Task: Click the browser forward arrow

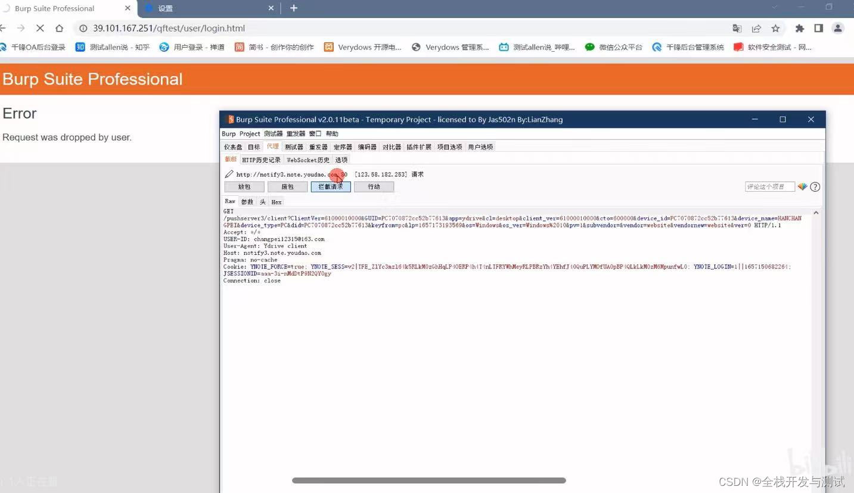Action: 21,28
